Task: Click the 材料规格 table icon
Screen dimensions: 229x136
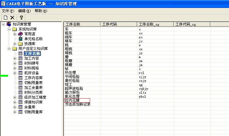Action: tap(20, 68)
